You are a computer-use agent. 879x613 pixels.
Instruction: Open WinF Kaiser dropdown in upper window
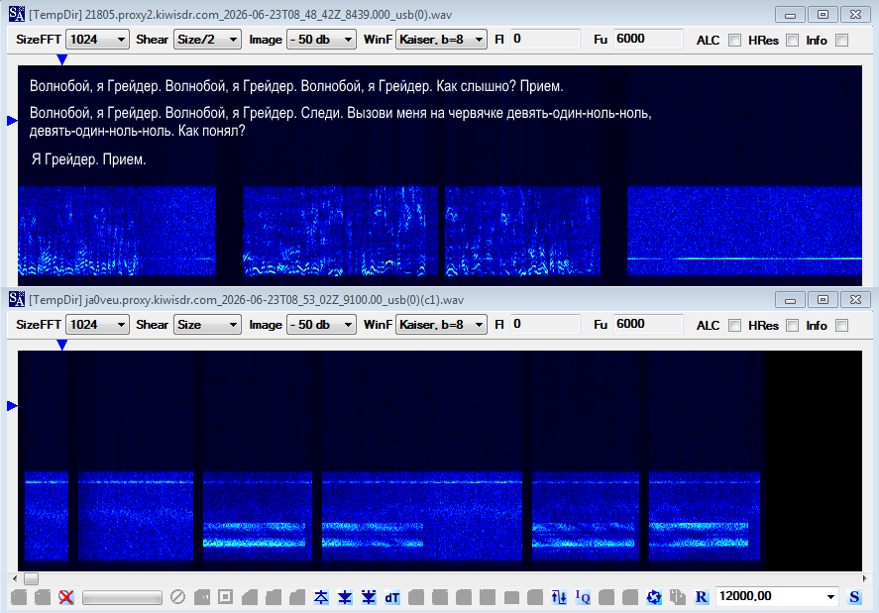pyautogui.click(x=441, y=40)
